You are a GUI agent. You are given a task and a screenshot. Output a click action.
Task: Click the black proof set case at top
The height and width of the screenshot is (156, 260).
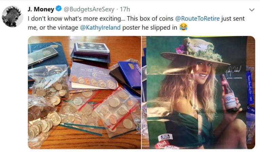(x=91, y=47)
